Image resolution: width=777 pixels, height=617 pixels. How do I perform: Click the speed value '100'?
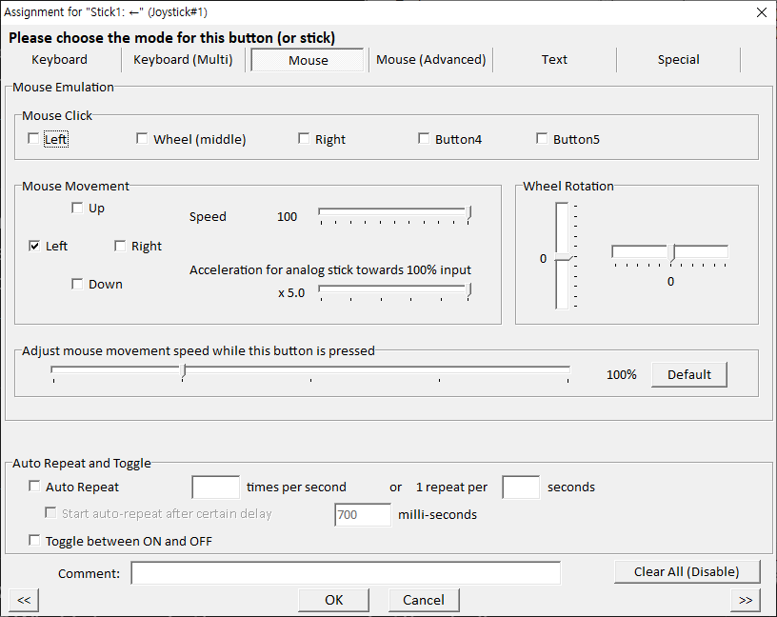click(x=287, y=216)
